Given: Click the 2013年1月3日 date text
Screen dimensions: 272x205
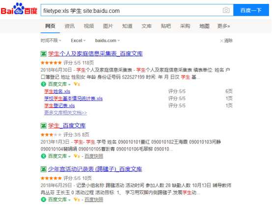Looking at the screenshot, I should tap(55, 142).
